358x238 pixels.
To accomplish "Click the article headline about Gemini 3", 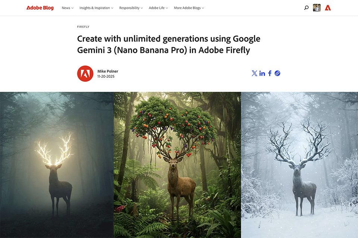I will pyautogui.click(x=169, y=44).
